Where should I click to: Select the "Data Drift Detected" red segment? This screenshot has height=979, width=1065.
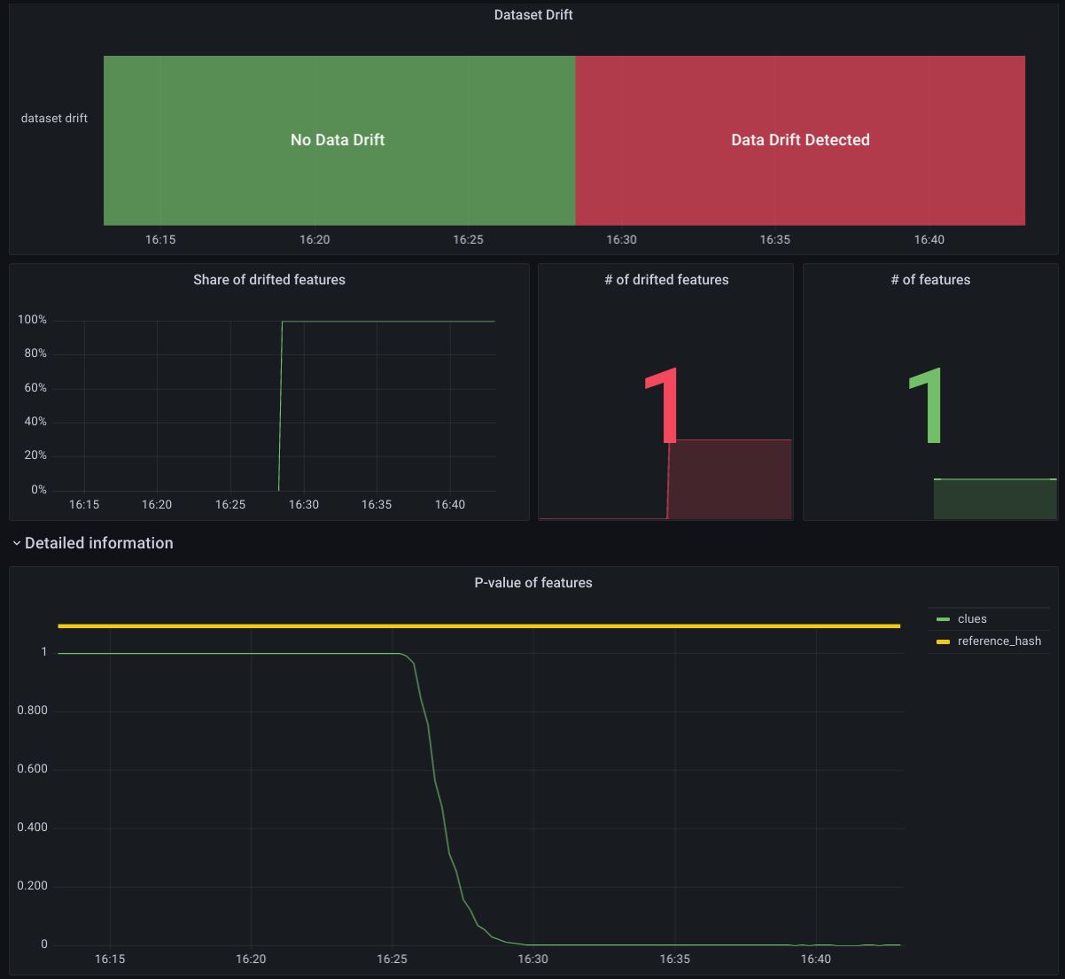[799, 140]
